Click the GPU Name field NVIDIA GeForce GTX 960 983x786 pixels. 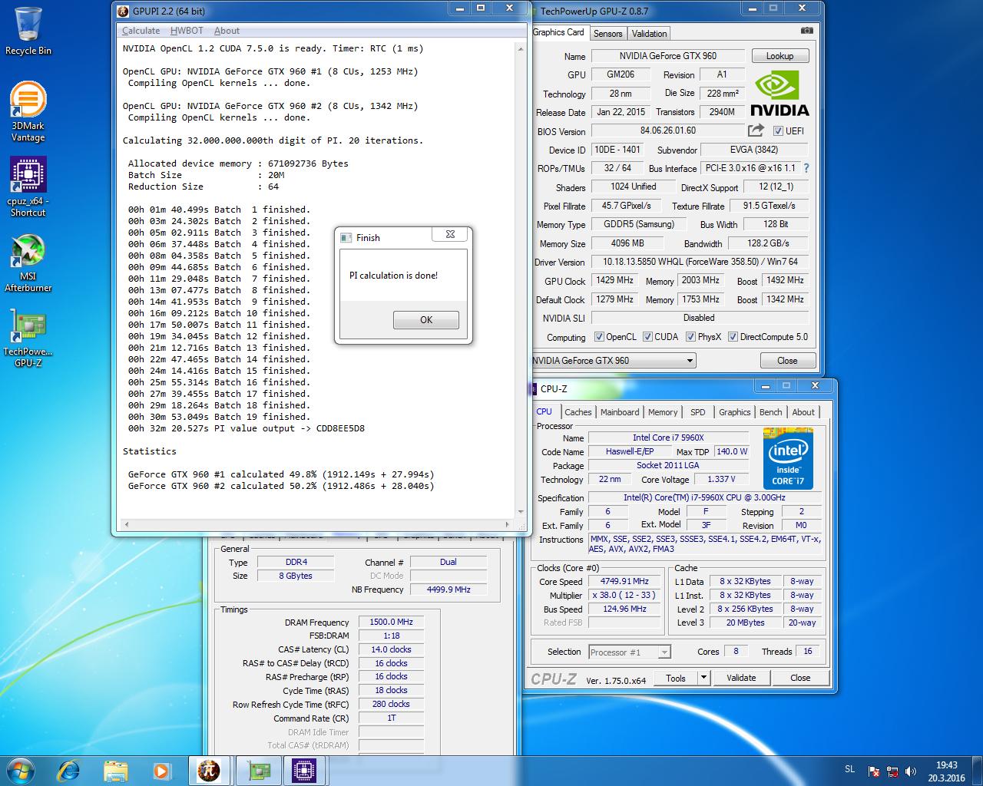pos(667,56)
